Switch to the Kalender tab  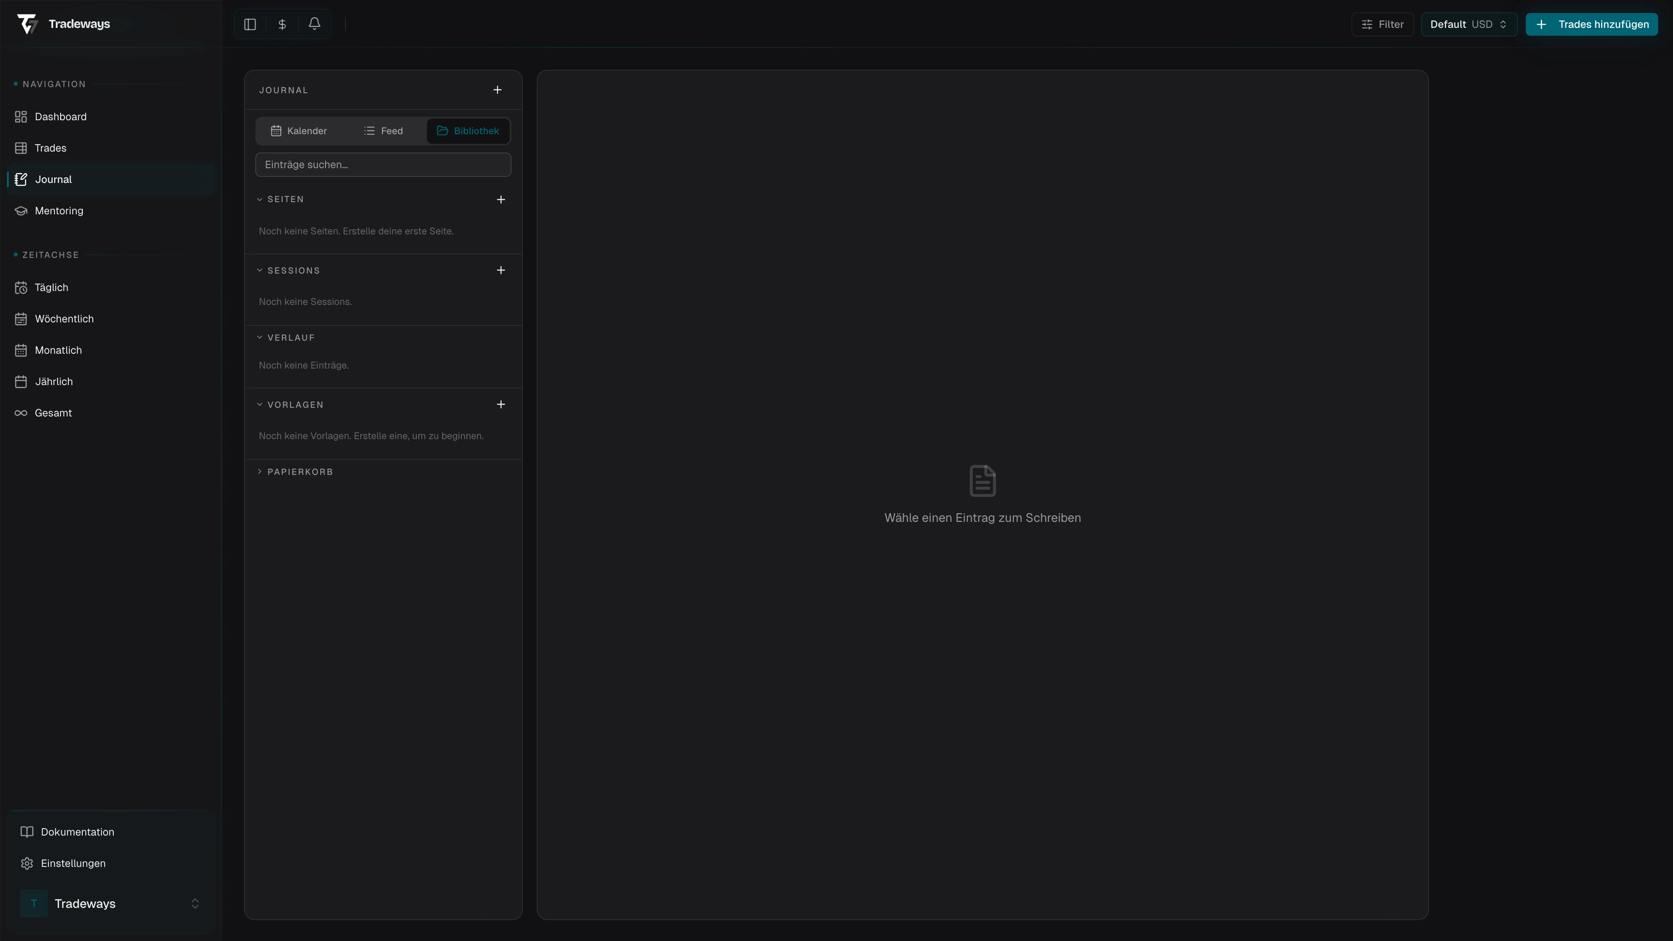point(299,131)
